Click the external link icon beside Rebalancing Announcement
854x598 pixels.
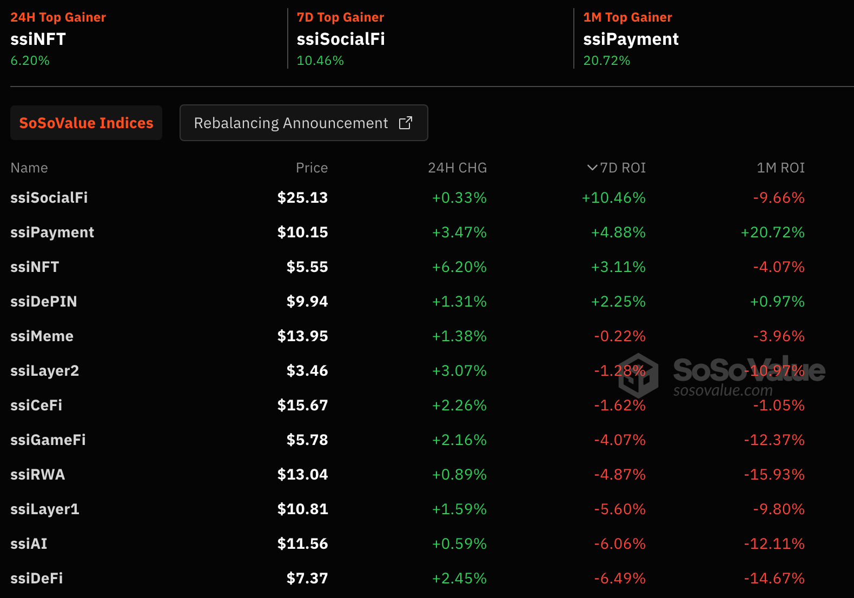tap(406, 123)
